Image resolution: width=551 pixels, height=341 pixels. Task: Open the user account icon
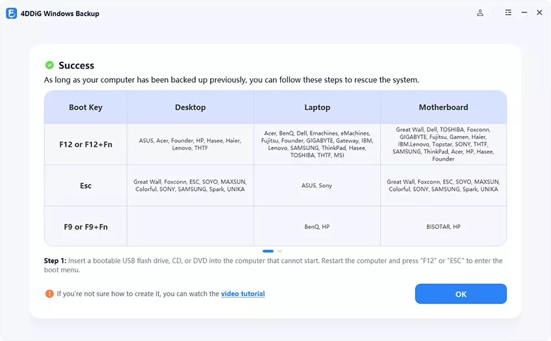(480, 13)
